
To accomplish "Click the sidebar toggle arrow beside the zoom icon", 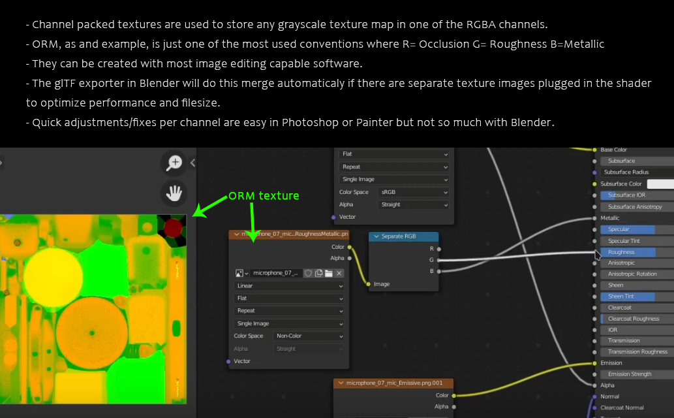I will 193,163.
